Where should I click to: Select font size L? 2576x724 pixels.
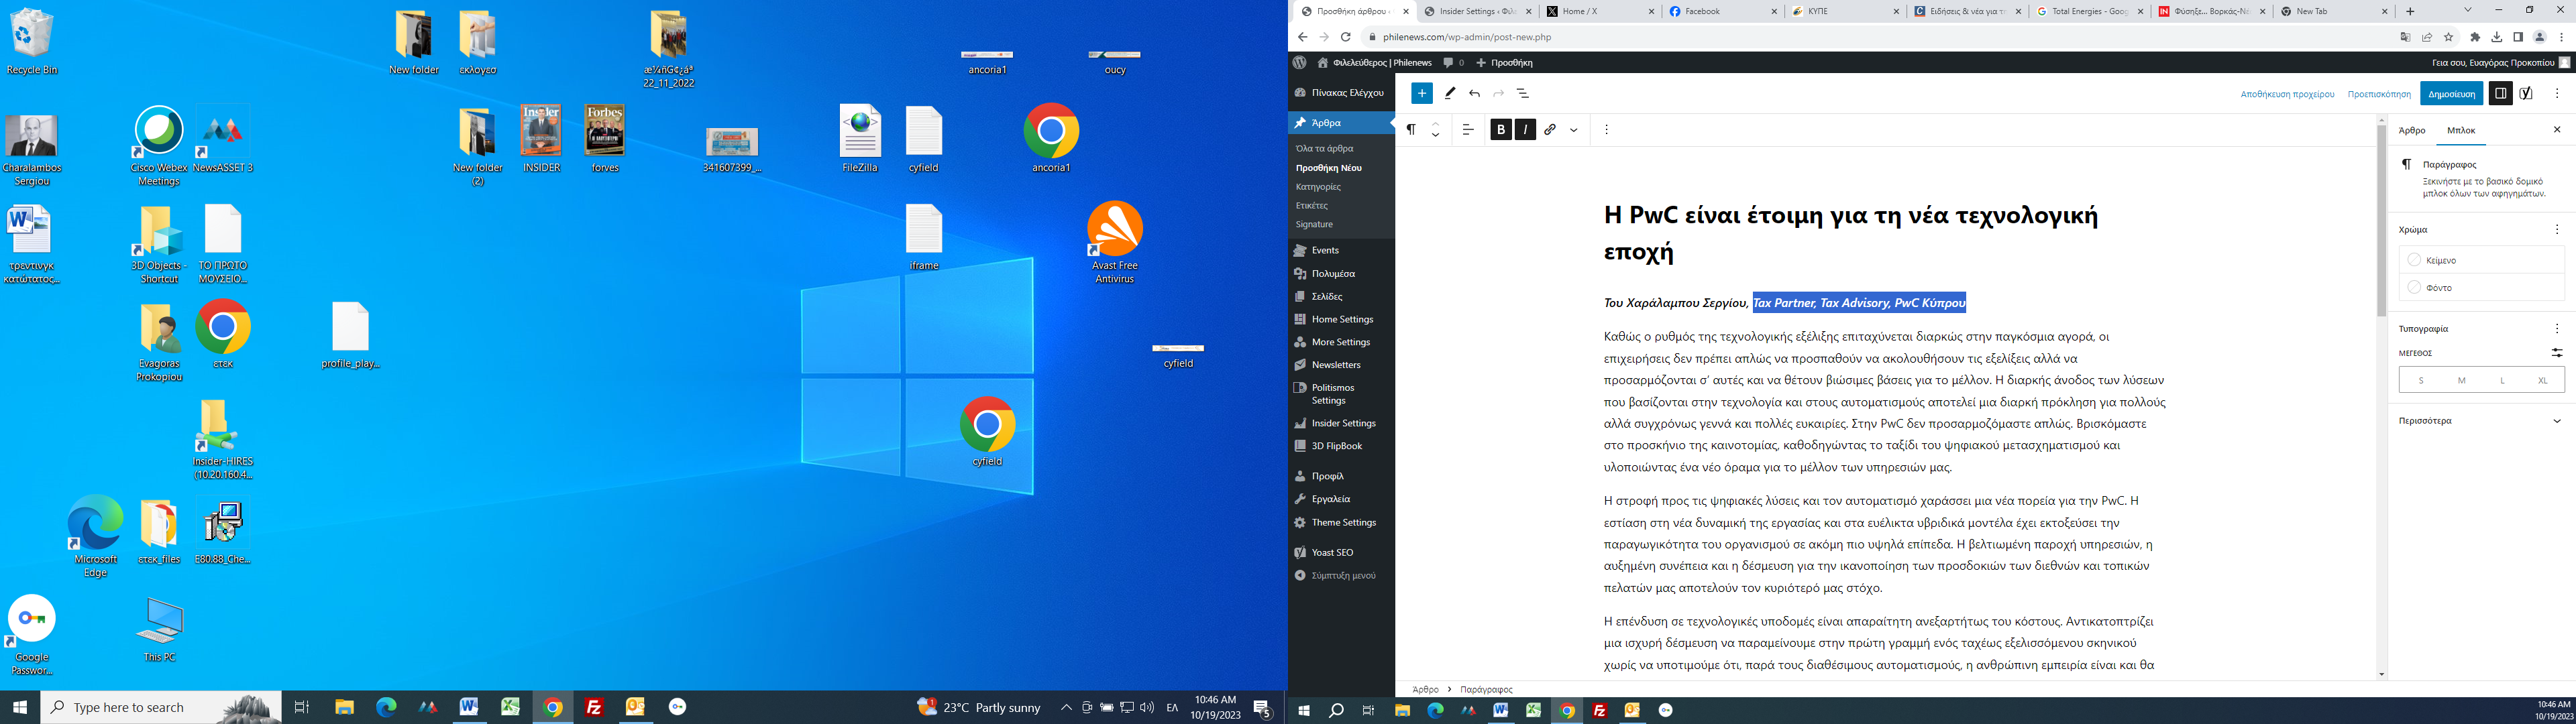pos(2502,380)
